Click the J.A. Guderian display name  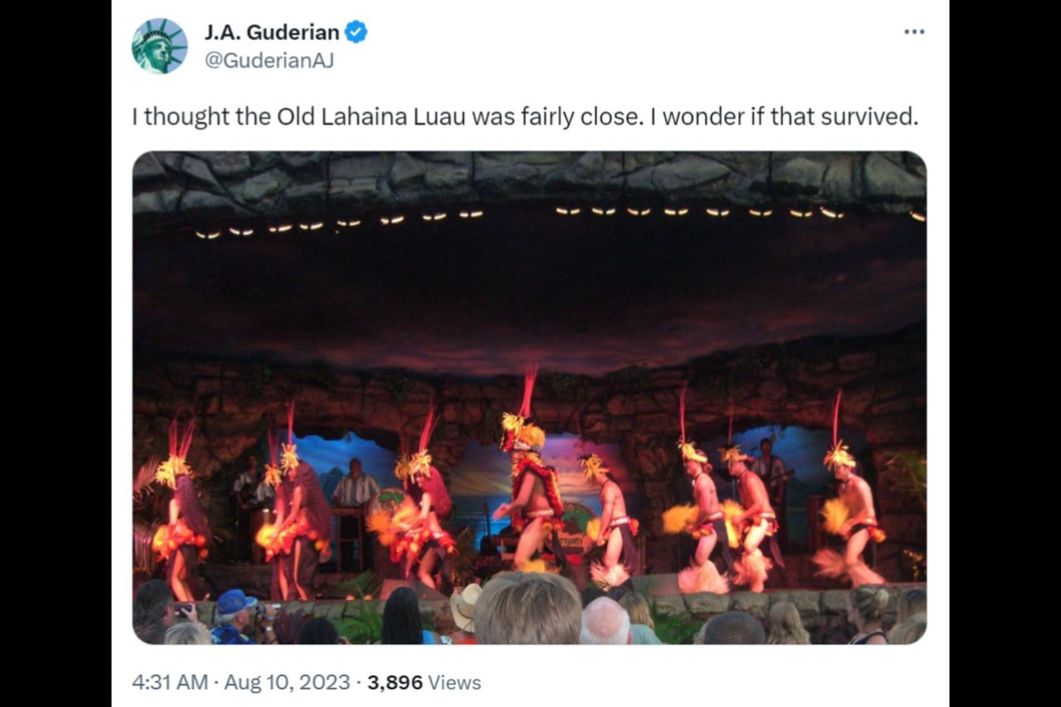(271, 32)
